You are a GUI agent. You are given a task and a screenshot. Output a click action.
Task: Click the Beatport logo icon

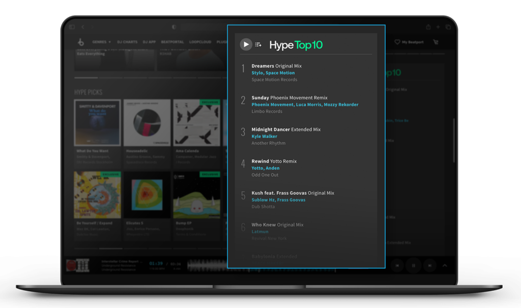[x=81, y=42]
